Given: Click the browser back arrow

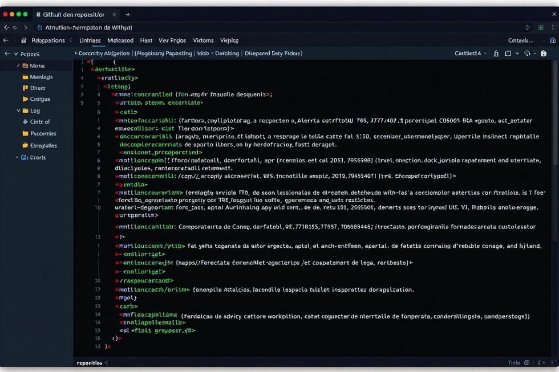Looking at the screenshot, I should pyautogui.click(x=6, y=27).
